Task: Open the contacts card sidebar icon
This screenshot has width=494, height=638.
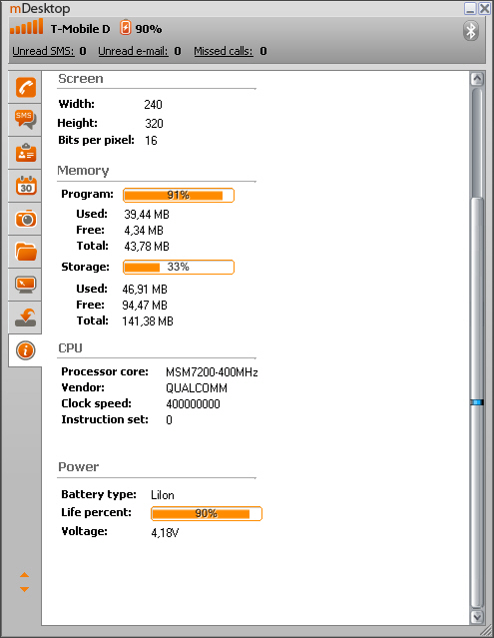Action: pyautogui.click(x=26, y=153)
